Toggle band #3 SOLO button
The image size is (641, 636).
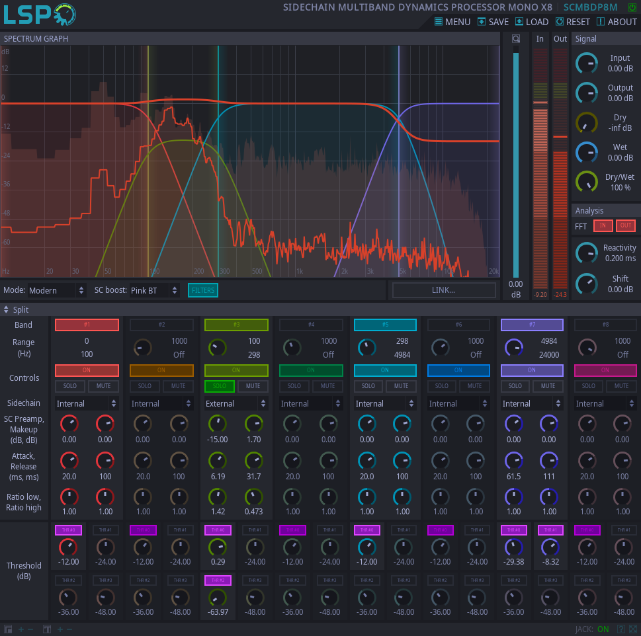tap(220, 386)
